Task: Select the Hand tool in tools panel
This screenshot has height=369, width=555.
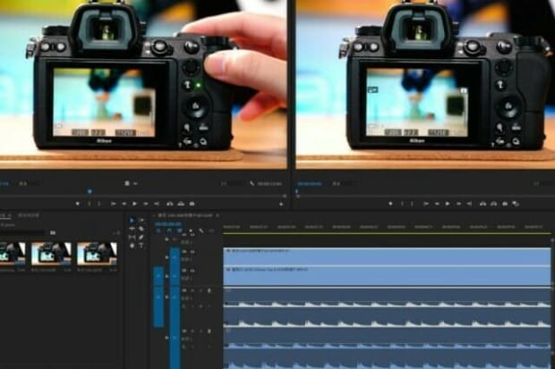Action: [132, 245]
